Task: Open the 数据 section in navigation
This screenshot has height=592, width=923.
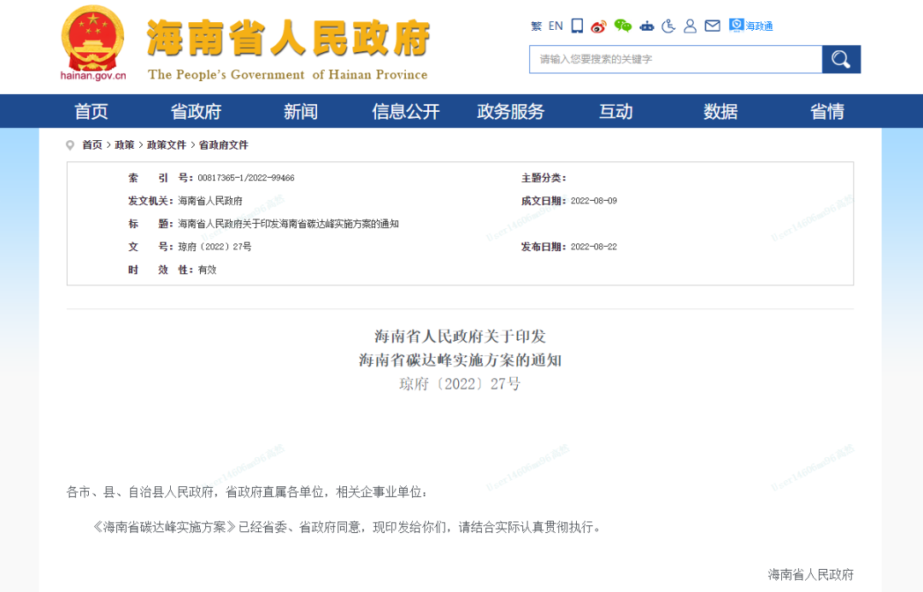Action: click(720, 111)
